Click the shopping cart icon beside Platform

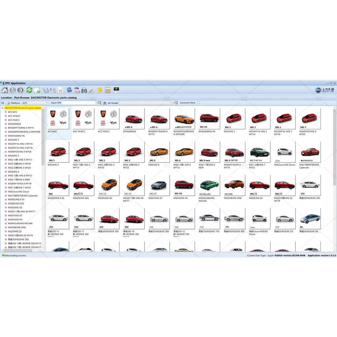click(x=3, y=103)
